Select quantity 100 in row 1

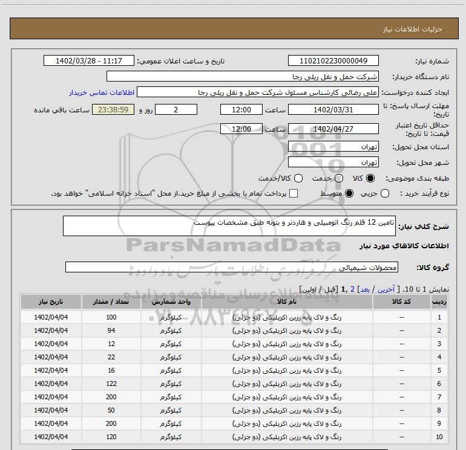(111, 317)
